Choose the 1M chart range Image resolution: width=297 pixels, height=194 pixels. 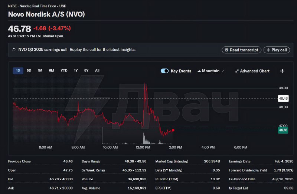click(x=40, y=71)
